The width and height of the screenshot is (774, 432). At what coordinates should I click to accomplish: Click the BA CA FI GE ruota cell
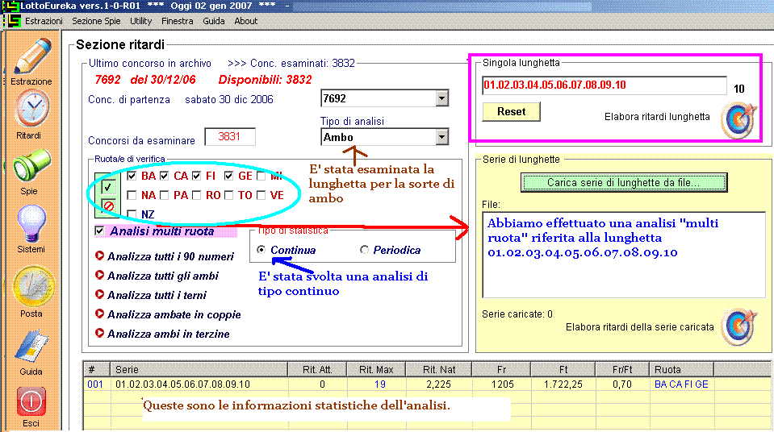pos(681,384)
